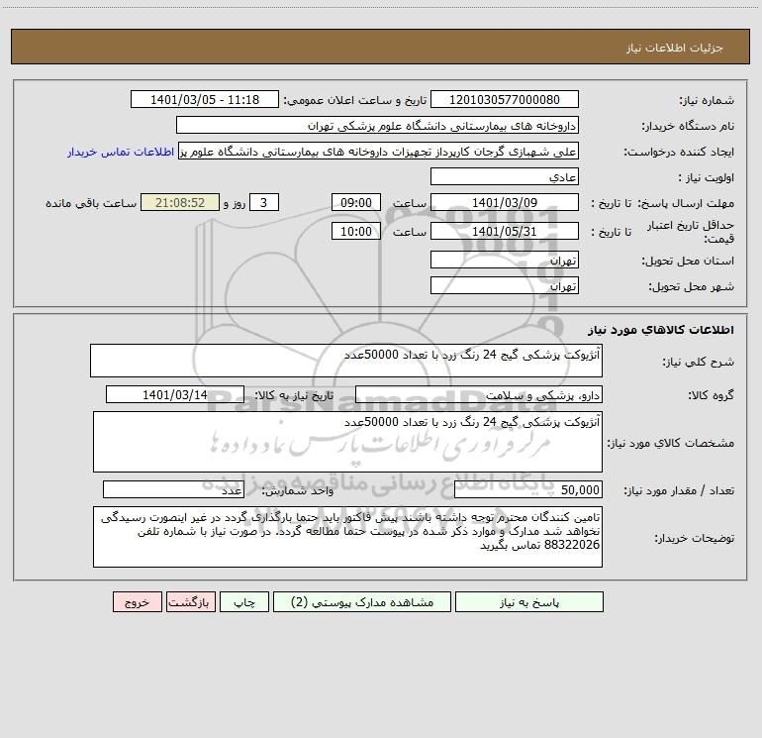Click the اطلاعات کالاهای مورد نیاز section heading

click(661, 330)
